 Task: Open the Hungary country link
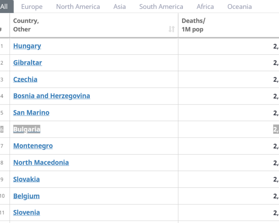point(27,46)
